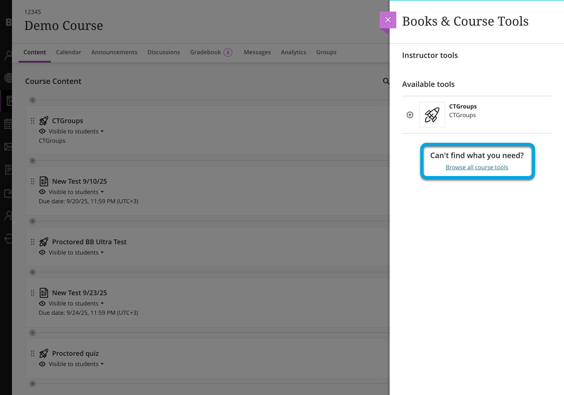Grab the drag handle of CTGroups item
The image size is (564, 395).
pos(33,121)
